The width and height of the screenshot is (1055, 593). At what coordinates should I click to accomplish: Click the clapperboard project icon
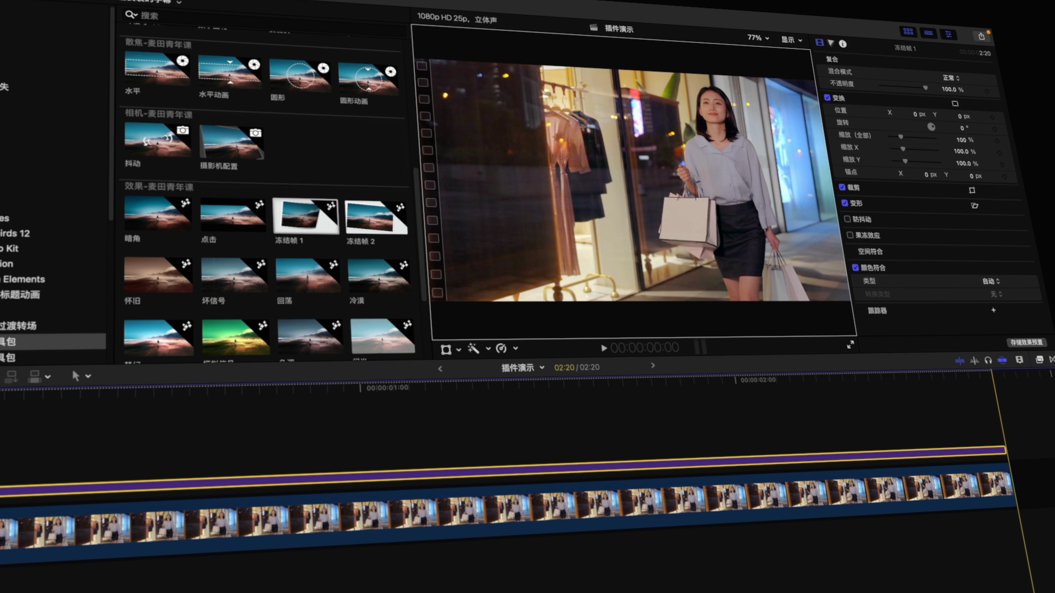[593, 27]
